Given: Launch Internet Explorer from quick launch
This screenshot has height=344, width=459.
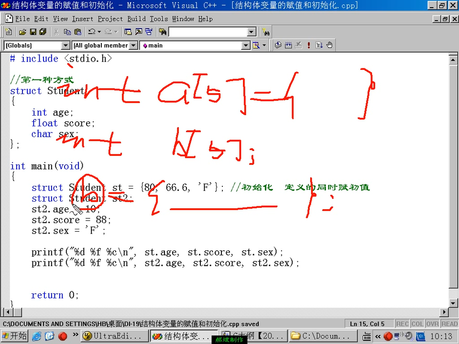Looking at the screenshot, I should coord(37,336).
